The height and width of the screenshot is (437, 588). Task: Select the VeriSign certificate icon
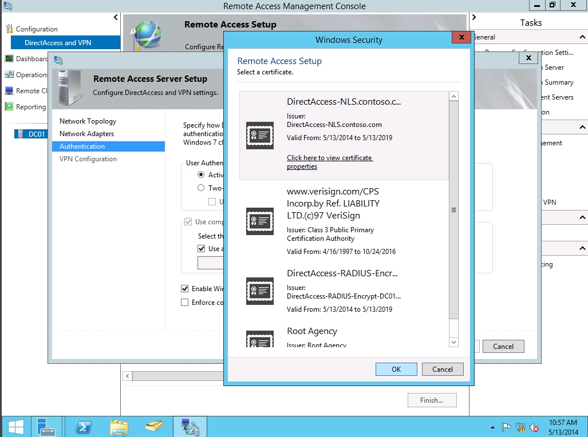[259, 221]
